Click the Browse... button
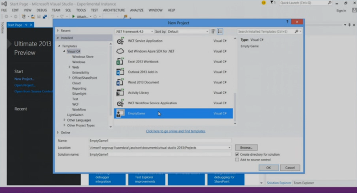The height and width of the screenshot is (193, 357). point(246,148)
